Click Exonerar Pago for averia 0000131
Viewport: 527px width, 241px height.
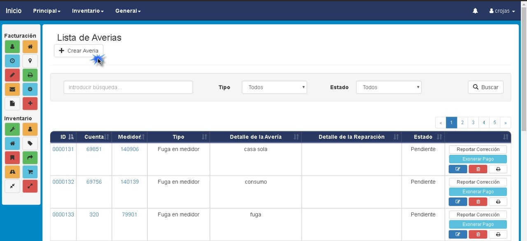coord(478,159)
